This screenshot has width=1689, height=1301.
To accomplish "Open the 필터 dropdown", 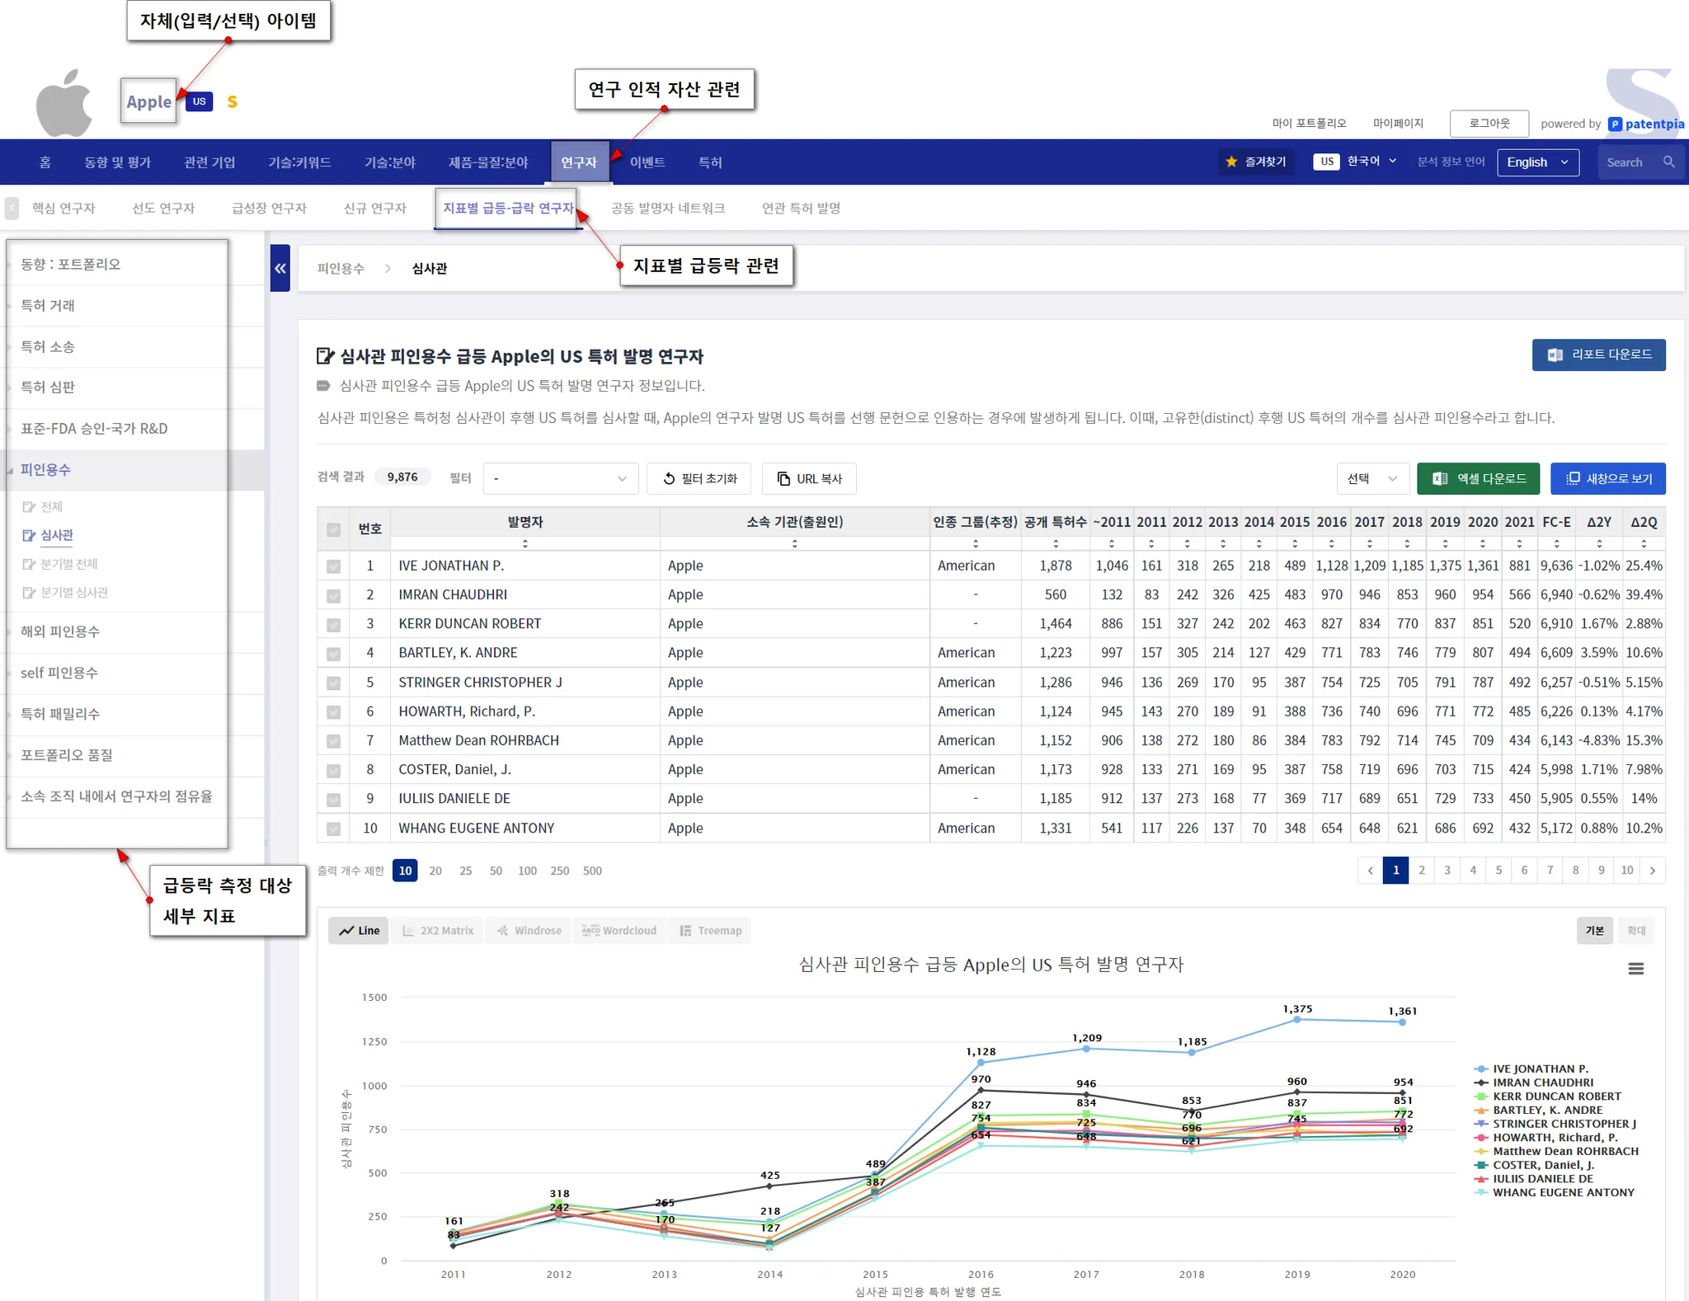I will 560,479.
